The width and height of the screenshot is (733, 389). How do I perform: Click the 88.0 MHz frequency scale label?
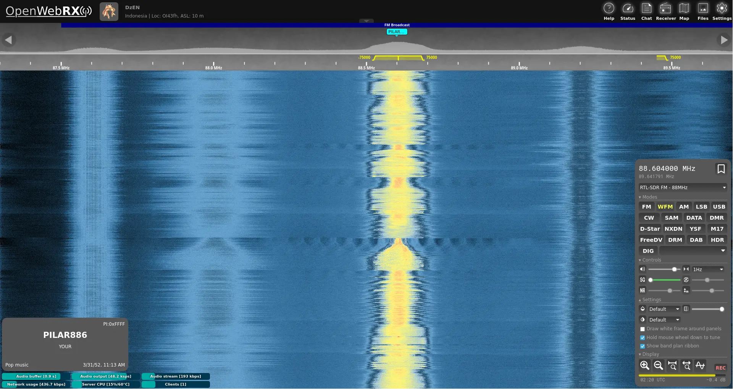tap(213, 68)
